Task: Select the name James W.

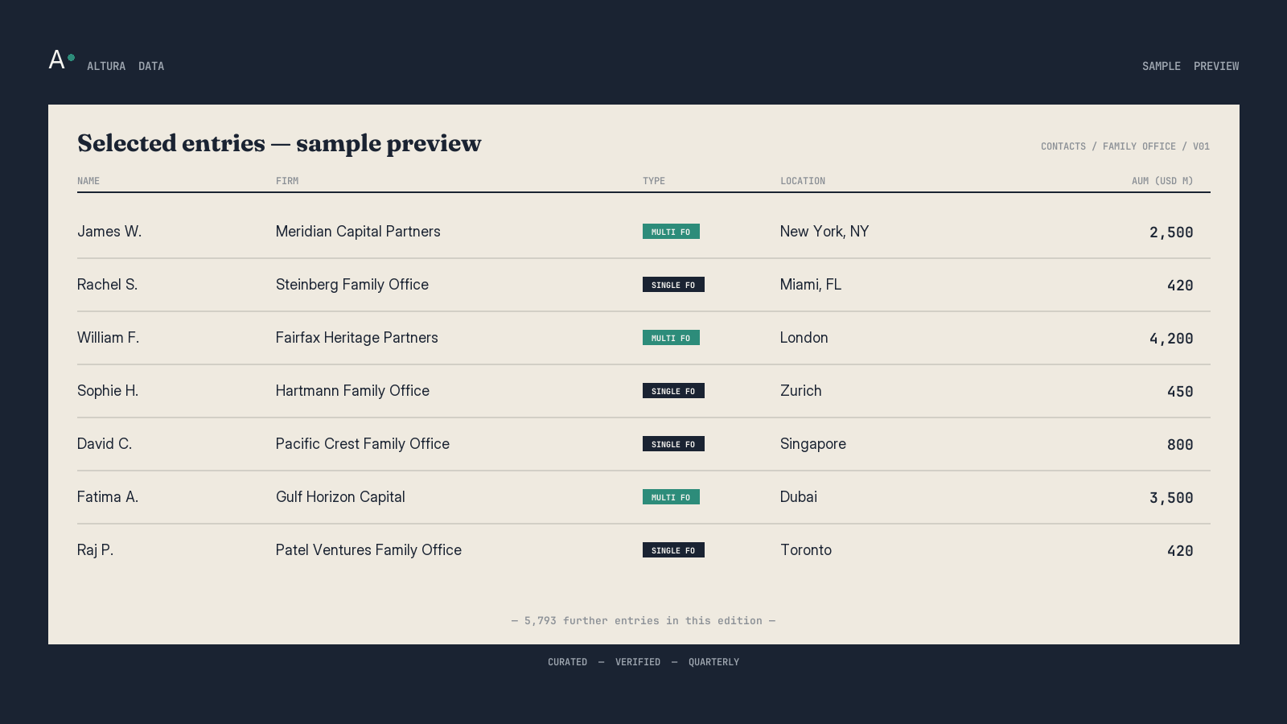Action: click(x=109, y=232)
